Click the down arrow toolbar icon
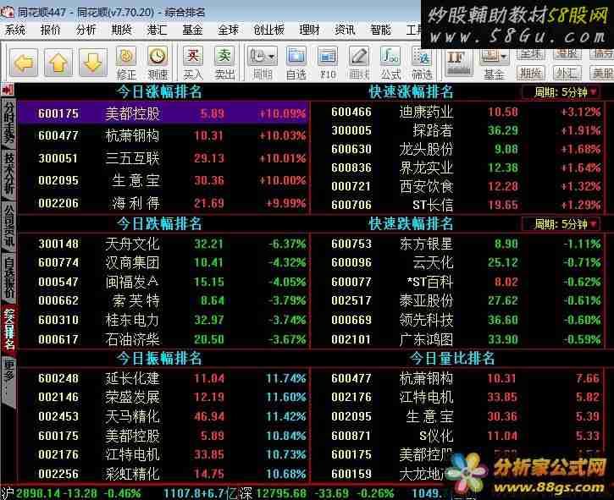614x500 pixels. 93,63
